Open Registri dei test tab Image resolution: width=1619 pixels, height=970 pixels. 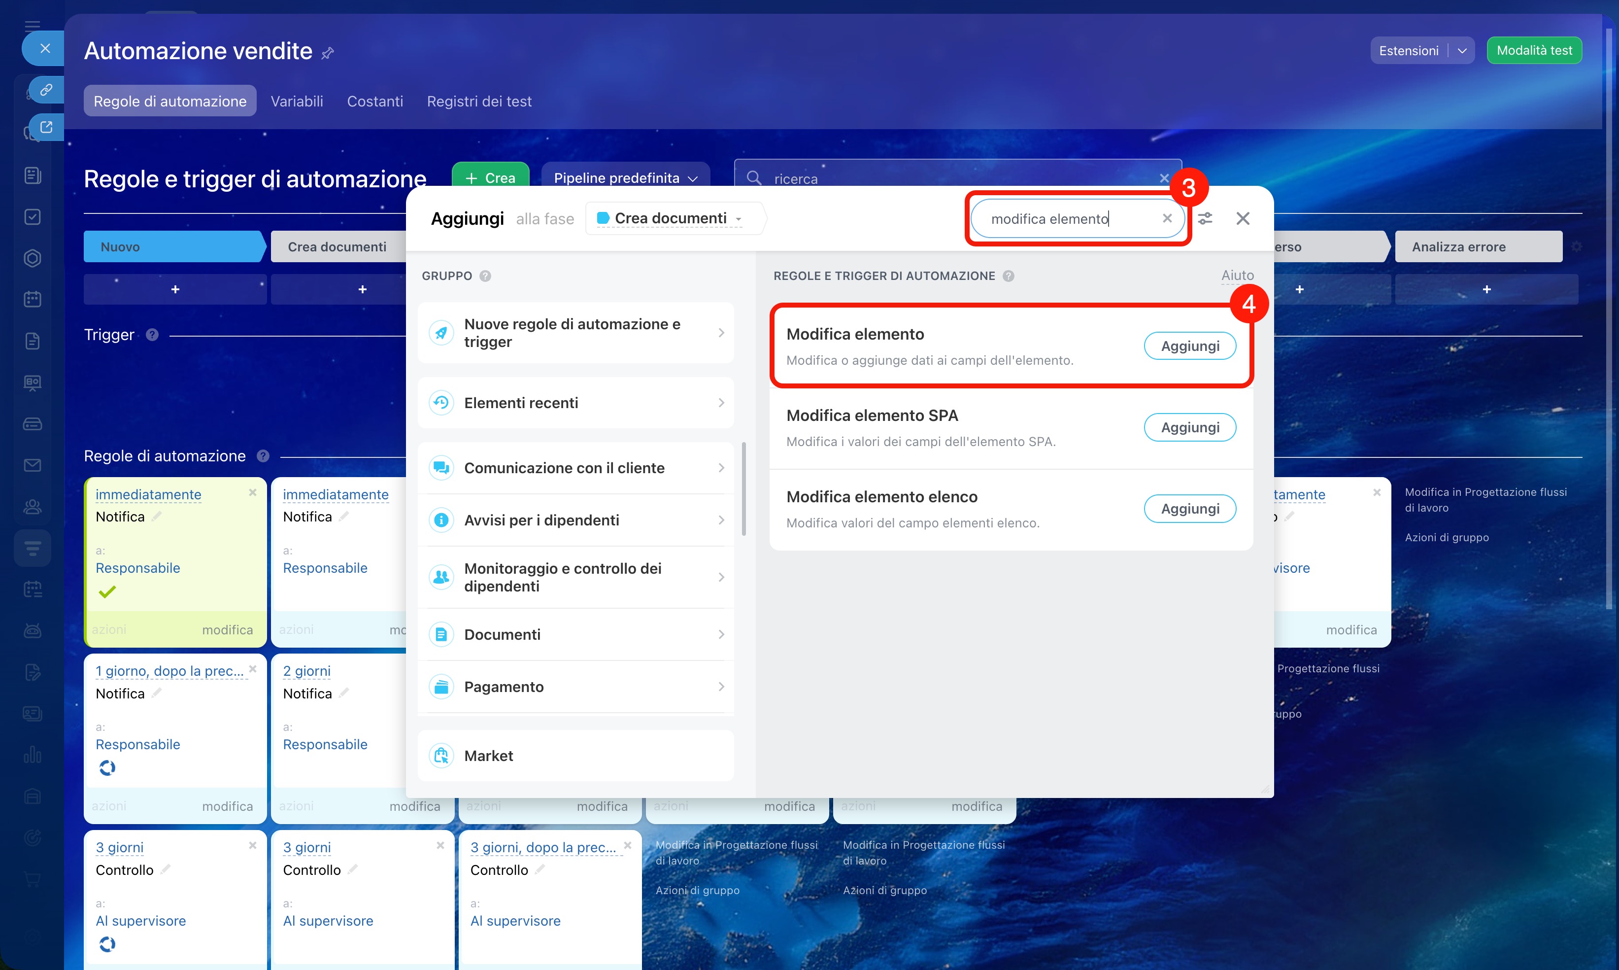tap(479, 102)
